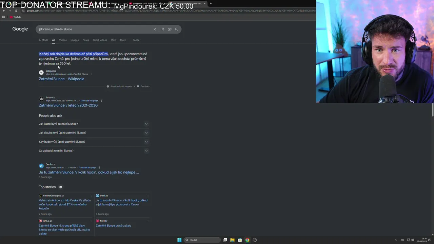Reload the current browser page
Image resolution: width=434 pixels, height=244 pixels.
(16, 11)
